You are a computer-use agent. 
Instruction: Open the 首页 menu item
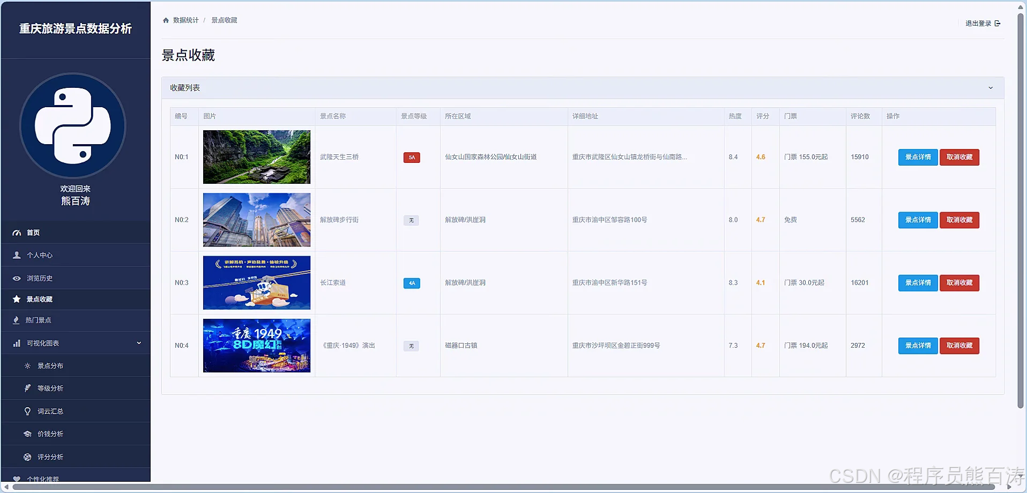[x=76, y=233]
